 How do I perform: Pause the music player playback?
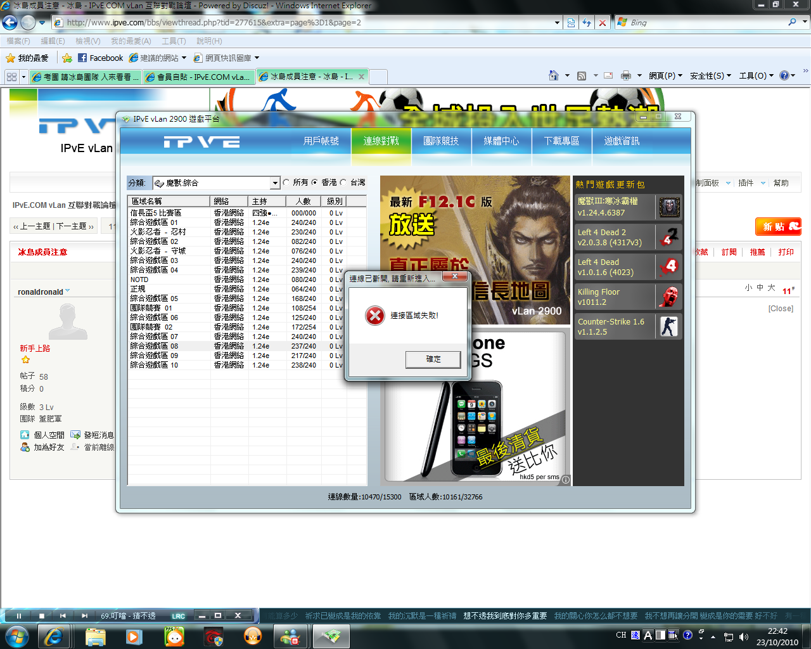point(19,615)
